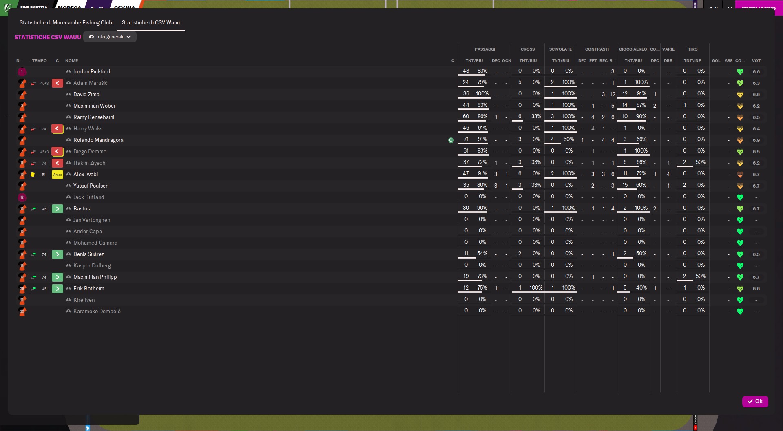Viewport: 783px width, 431px height.
Task: Sort by the TEMPO column header
Action: [x=39, y=61]
